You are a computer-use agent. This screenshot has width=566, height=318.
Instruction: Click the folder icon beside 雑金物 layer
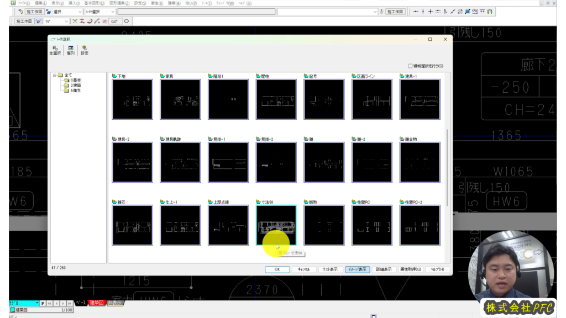point(402,139)
